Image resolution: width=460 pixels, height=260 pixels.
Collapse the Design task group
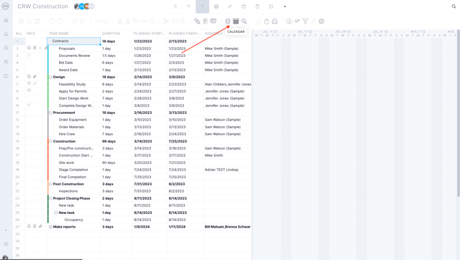[x=50, y=77]
